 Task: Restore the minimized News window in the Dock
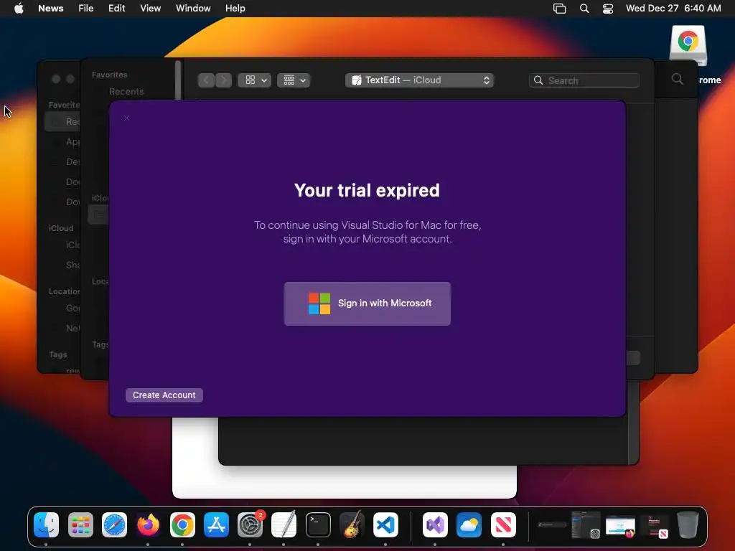(655, 526)
